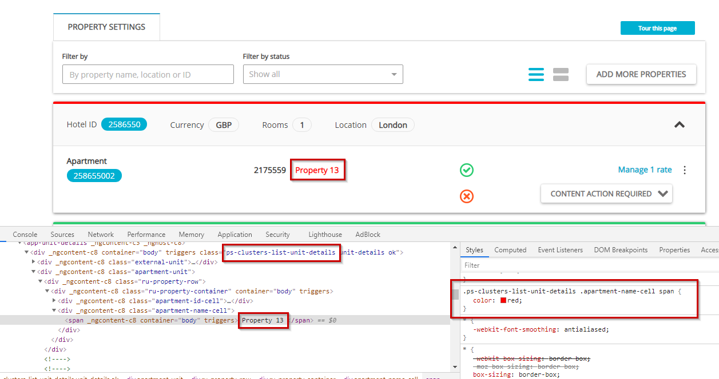Switch to the Computed styles tab
The width and height of the screenshot is (719, 379).
click(510, 250)
